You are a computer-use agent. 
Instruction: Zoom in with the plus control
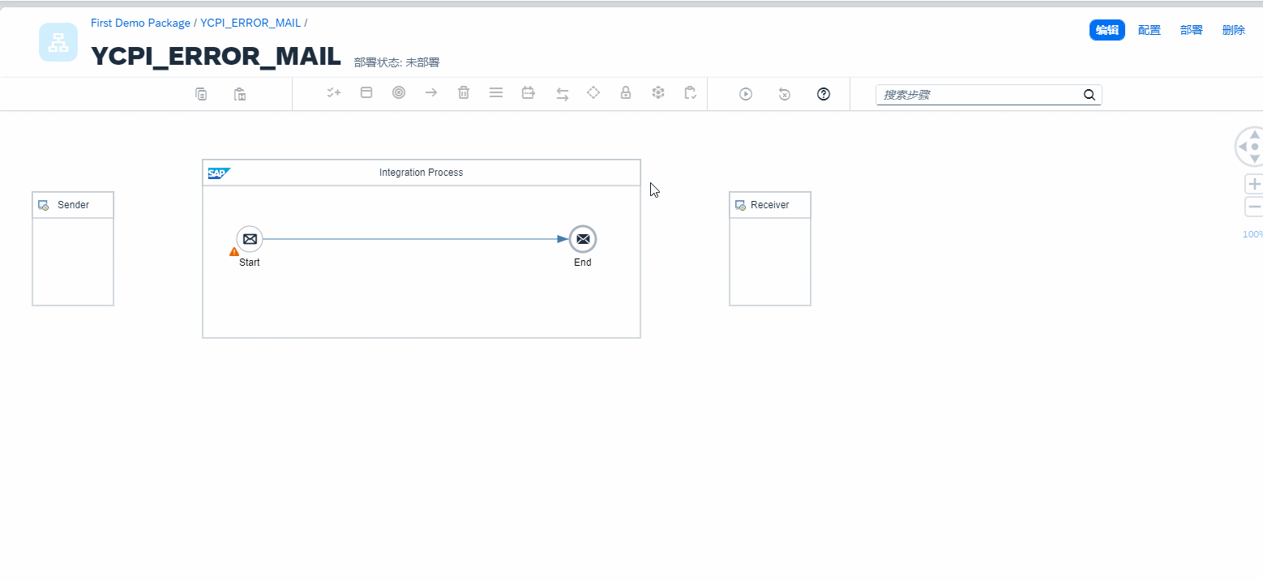1255,183
